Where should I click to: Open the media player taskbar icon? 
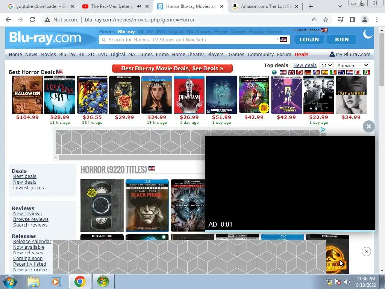tap(56, 281)
